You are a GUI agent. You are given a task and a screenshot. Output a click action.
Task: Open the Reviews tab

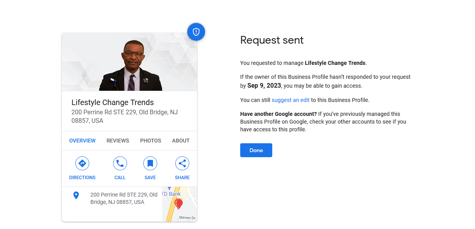(118, 141)
